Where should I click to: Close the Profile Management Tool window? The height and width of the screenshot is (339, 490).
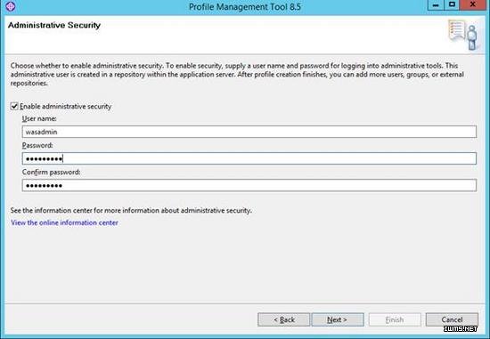click(x=473, y=5)
